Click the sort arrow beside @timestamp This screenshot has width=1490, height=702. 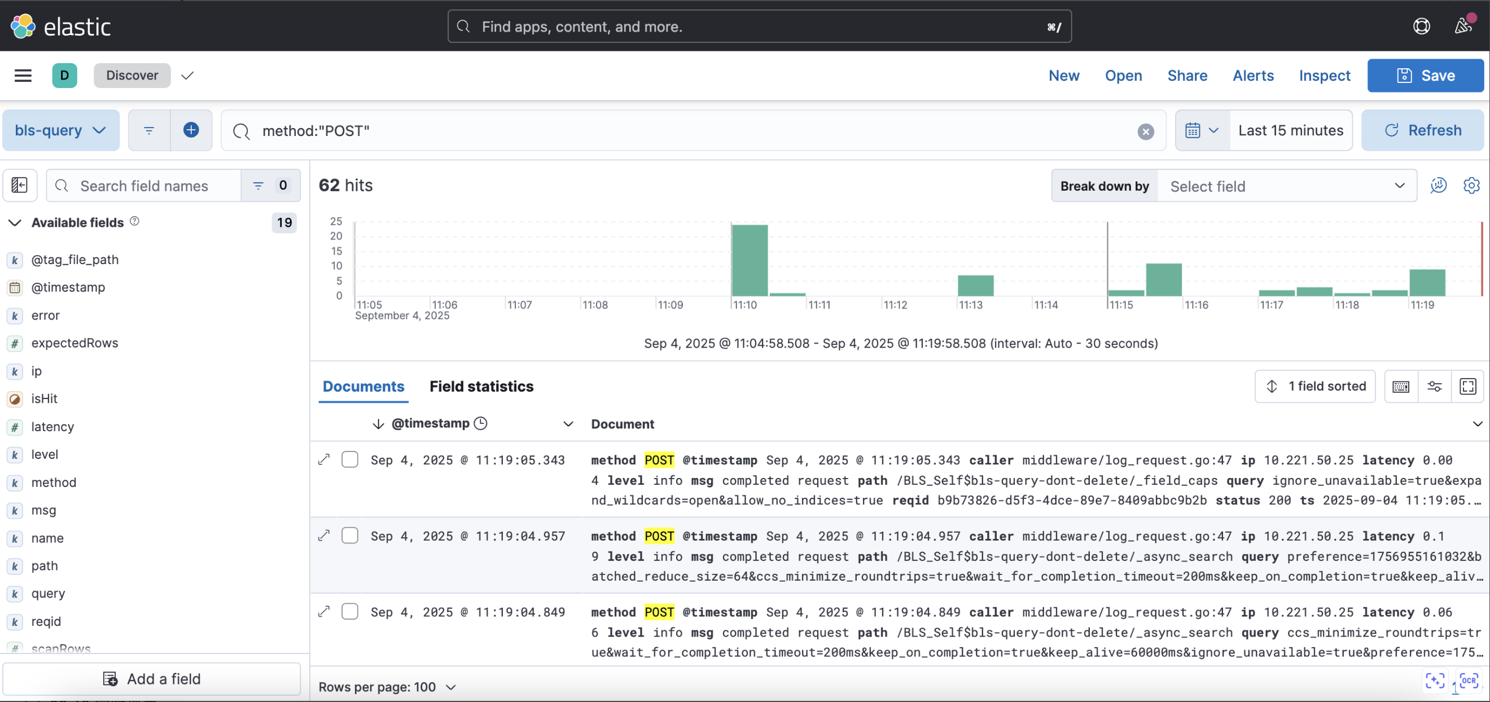378,424
